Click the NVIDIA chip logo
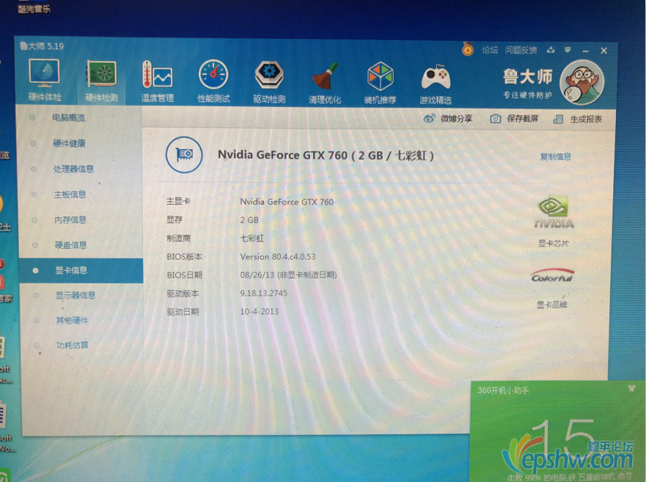 (x=554, y=212)
